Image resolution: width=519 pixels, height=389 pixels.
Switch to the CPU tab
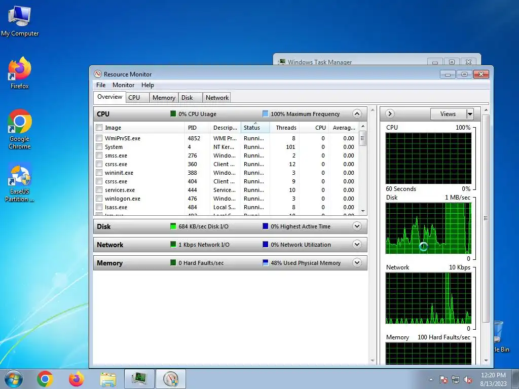[137, 98]
